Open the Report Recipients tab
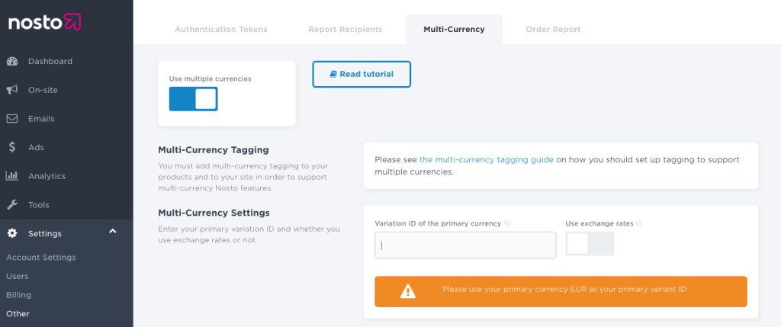This screenshot has width=781, height=327. coord(346,30)
